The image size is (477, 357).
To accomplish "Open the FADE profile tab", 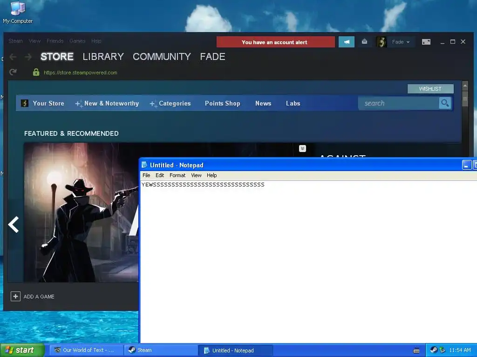I will (x=212, y=57).
